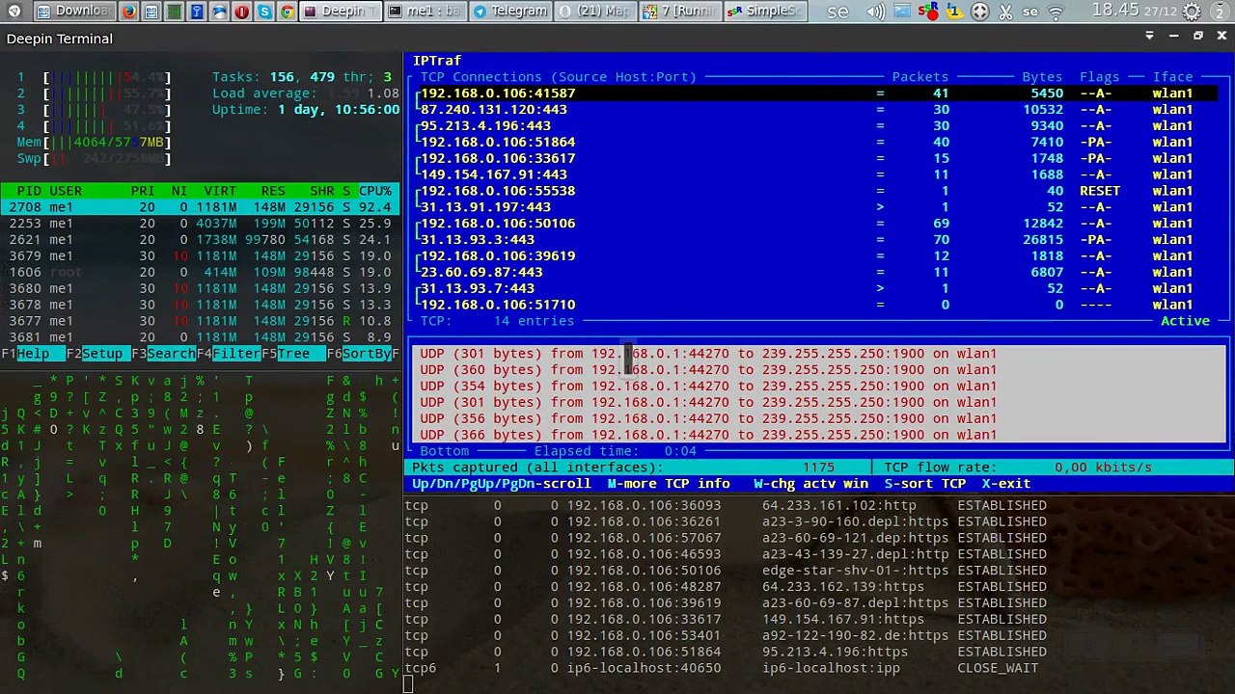Click the PID column header in htop

pos(29,191)
